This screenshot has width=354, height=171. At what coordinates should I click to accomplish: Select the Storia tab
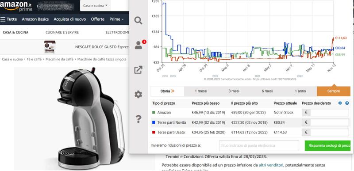pos(167,91)
